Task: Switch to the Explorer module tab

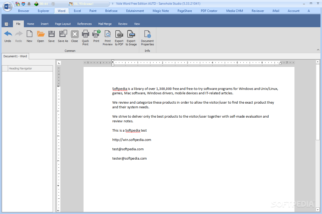Action: [44, 11]
